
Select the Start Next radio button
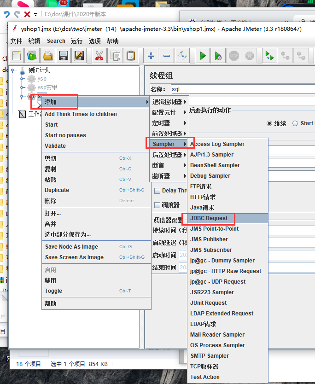point(295,123)
